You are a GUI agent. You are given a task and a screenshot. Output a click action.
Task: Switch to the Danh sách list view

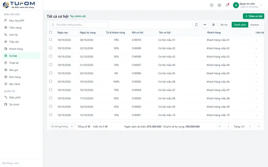(240, 25)
